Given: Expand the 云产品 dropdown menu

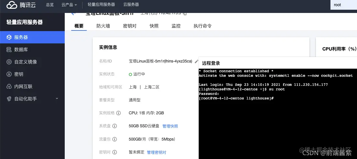Looking at the screenshot, I should (x=69, y=5).
